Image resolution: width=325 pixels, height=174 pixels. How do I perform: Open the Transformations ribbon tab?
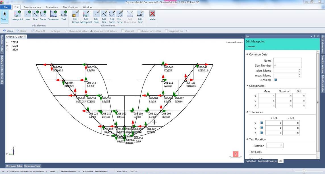click(32, 7)
